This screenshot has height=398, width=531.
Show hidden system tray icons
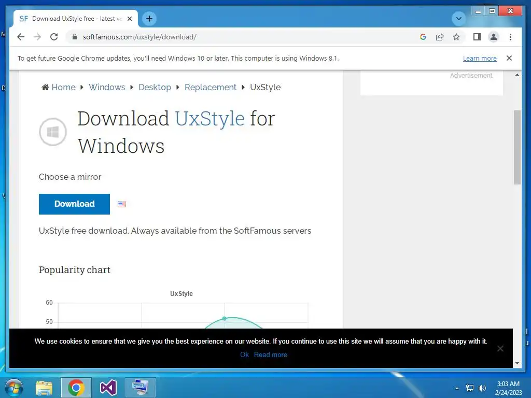457,388
